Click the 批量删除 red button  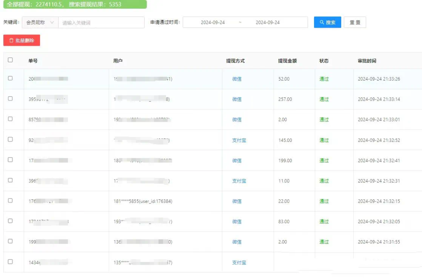click(x=21, y=40)
